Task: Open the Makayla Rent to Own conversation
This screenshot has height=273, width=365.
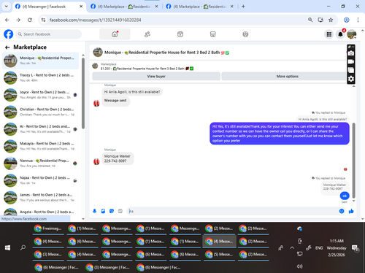Action: (41, 146)
